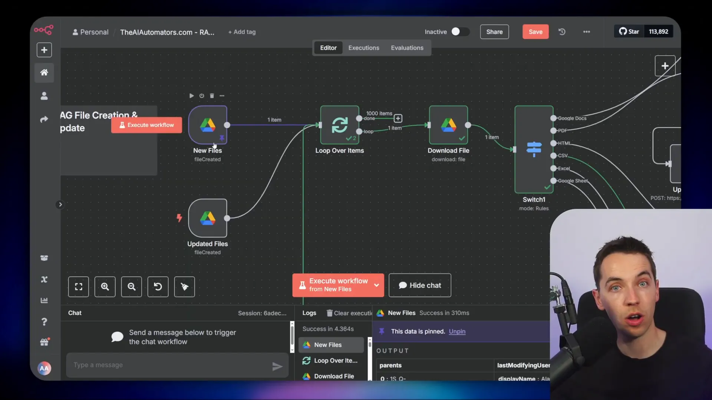This screenshot has width=712, height=400.
Task: Click the Google Docs output of Switch1
Action: 553,118
